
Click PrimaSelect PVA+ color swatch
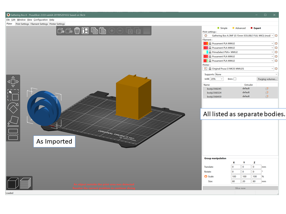click(x=206, y=52)
